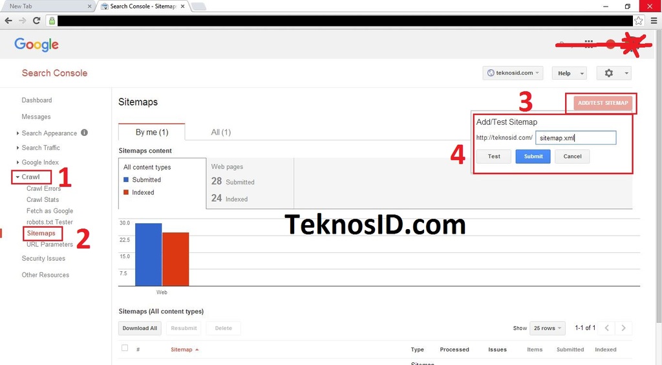Click the Download All button
Viewport: 662px width, 365px height.
click(140, 328)
